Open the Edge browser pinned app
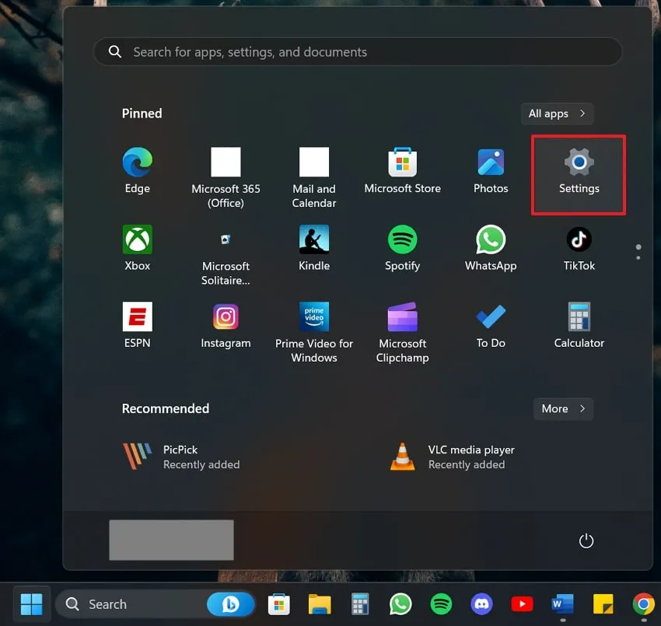 pyautogui.click(x=138, y=170)
